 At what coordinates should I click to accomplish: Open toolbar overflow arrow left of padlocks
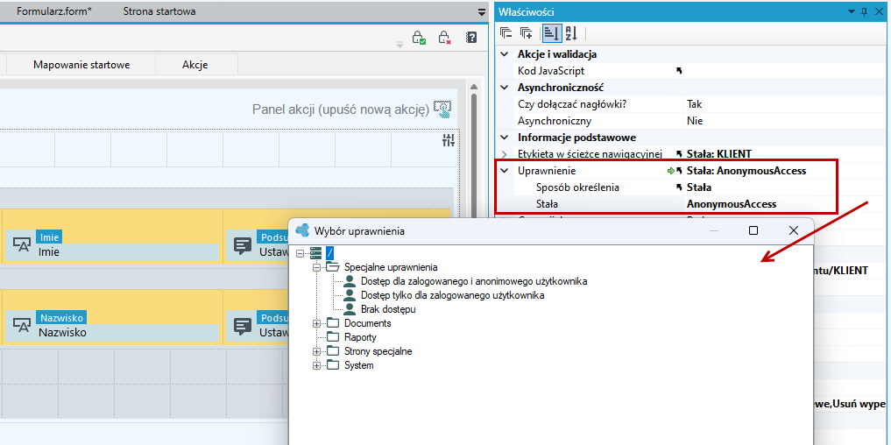pos(400,45)
